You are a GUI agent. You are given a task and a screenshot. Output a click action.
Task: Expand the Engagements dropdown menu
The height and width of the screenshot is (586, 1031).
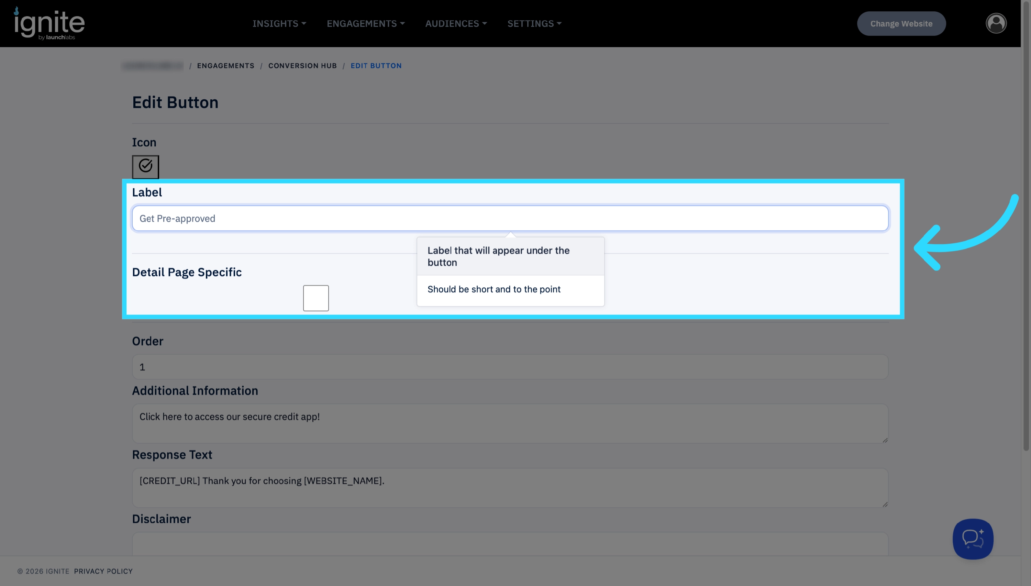(x=366, y=23)
